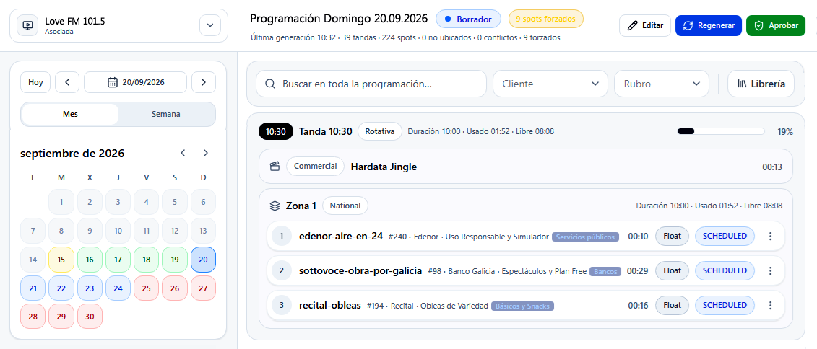Select September 19 in the calendar
The height and width of the screenshot is (349, 817).
click(175, 260)
